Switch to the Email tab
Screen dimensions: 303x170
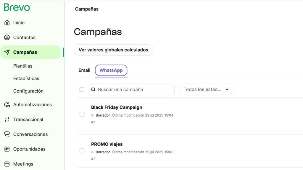pos(84,70)
